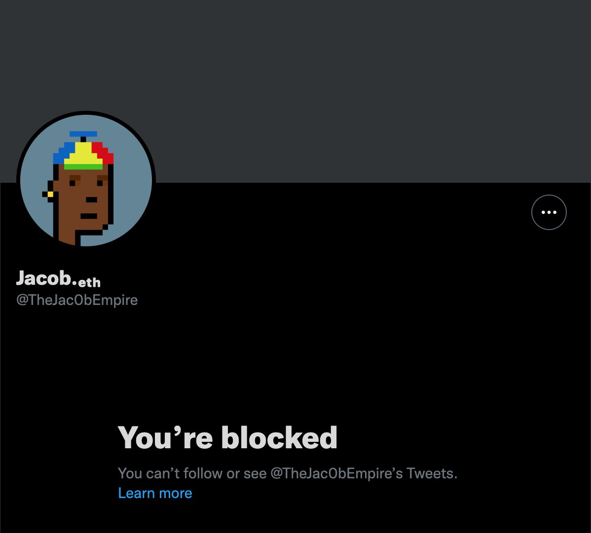591x533 pixels.
Task: Click the avatar's pixelated eyes
Action: [x=86, y=183]
